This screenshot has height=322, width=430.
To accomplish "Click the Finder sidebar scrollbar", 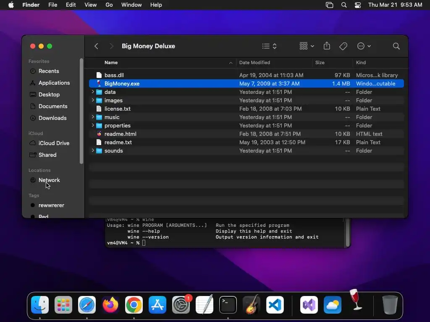I will tap(81, 111).
